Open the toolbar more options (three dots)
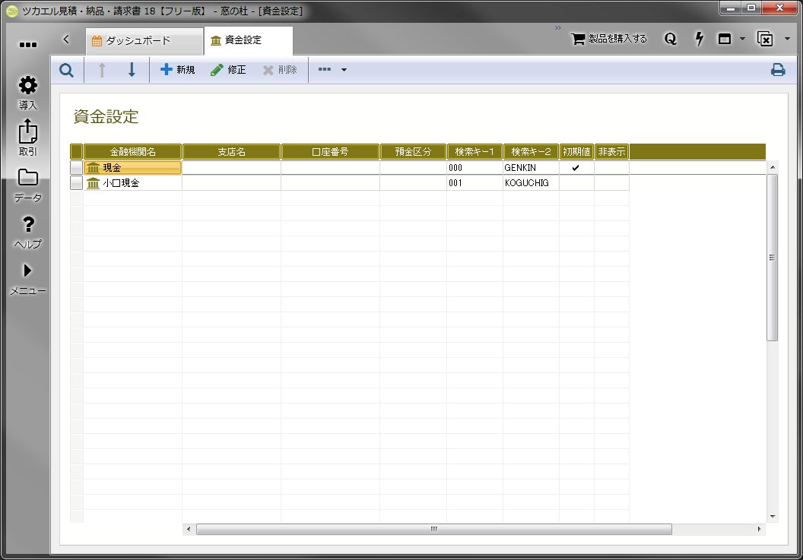Image resolution: width=803 pixels, height=560 pixels. coord(325,70)
